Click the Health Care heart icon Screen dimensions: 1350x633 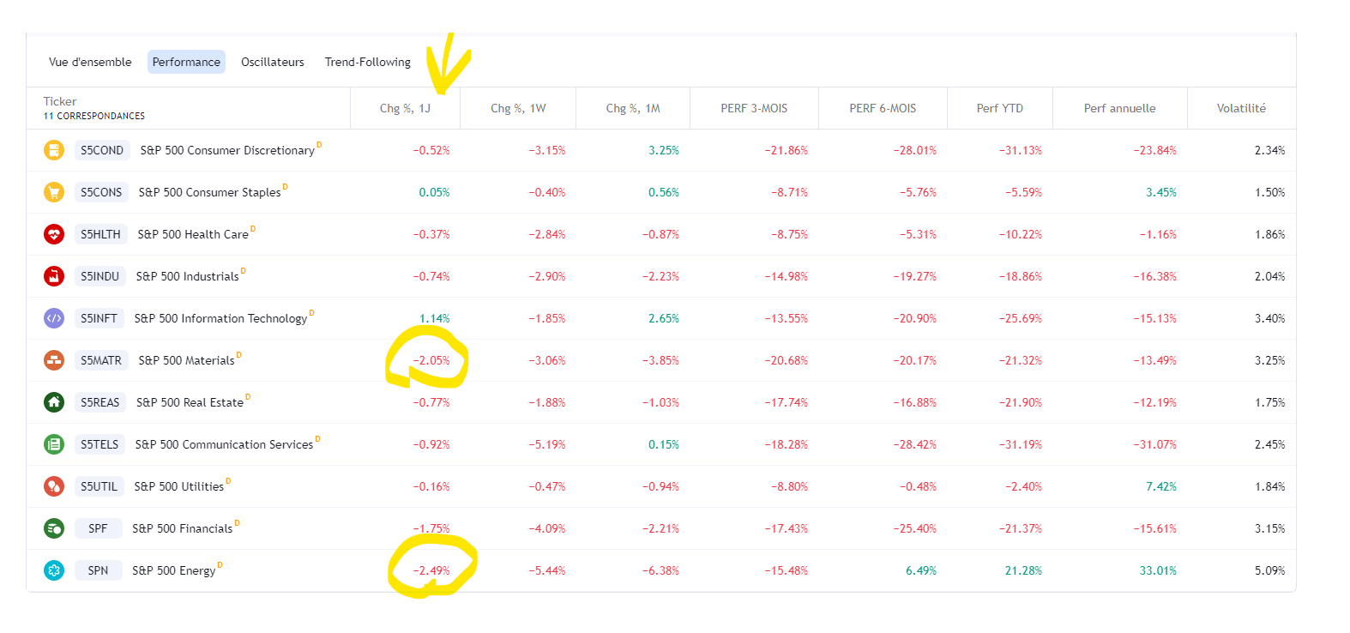pos(54,234)
